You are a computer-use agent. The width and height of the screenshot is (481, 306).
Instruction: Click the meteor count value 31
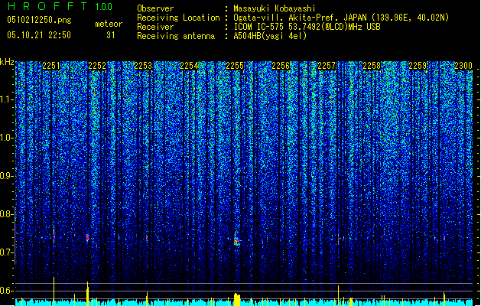click(111, 35)
